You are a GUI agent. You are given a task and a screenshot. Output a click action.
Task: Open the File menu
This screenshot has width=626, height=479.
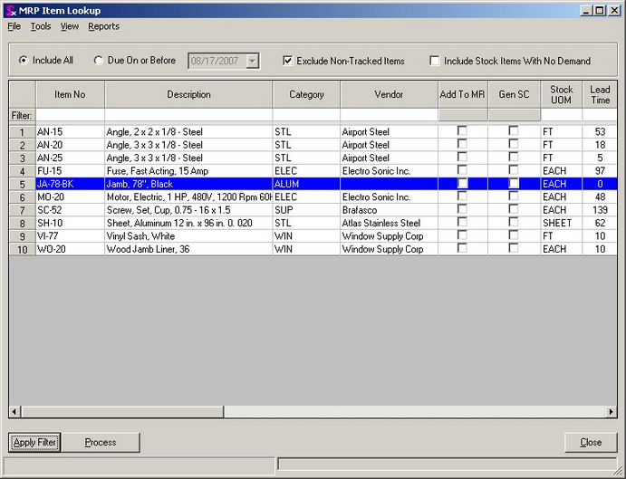[x=14, y=26]
